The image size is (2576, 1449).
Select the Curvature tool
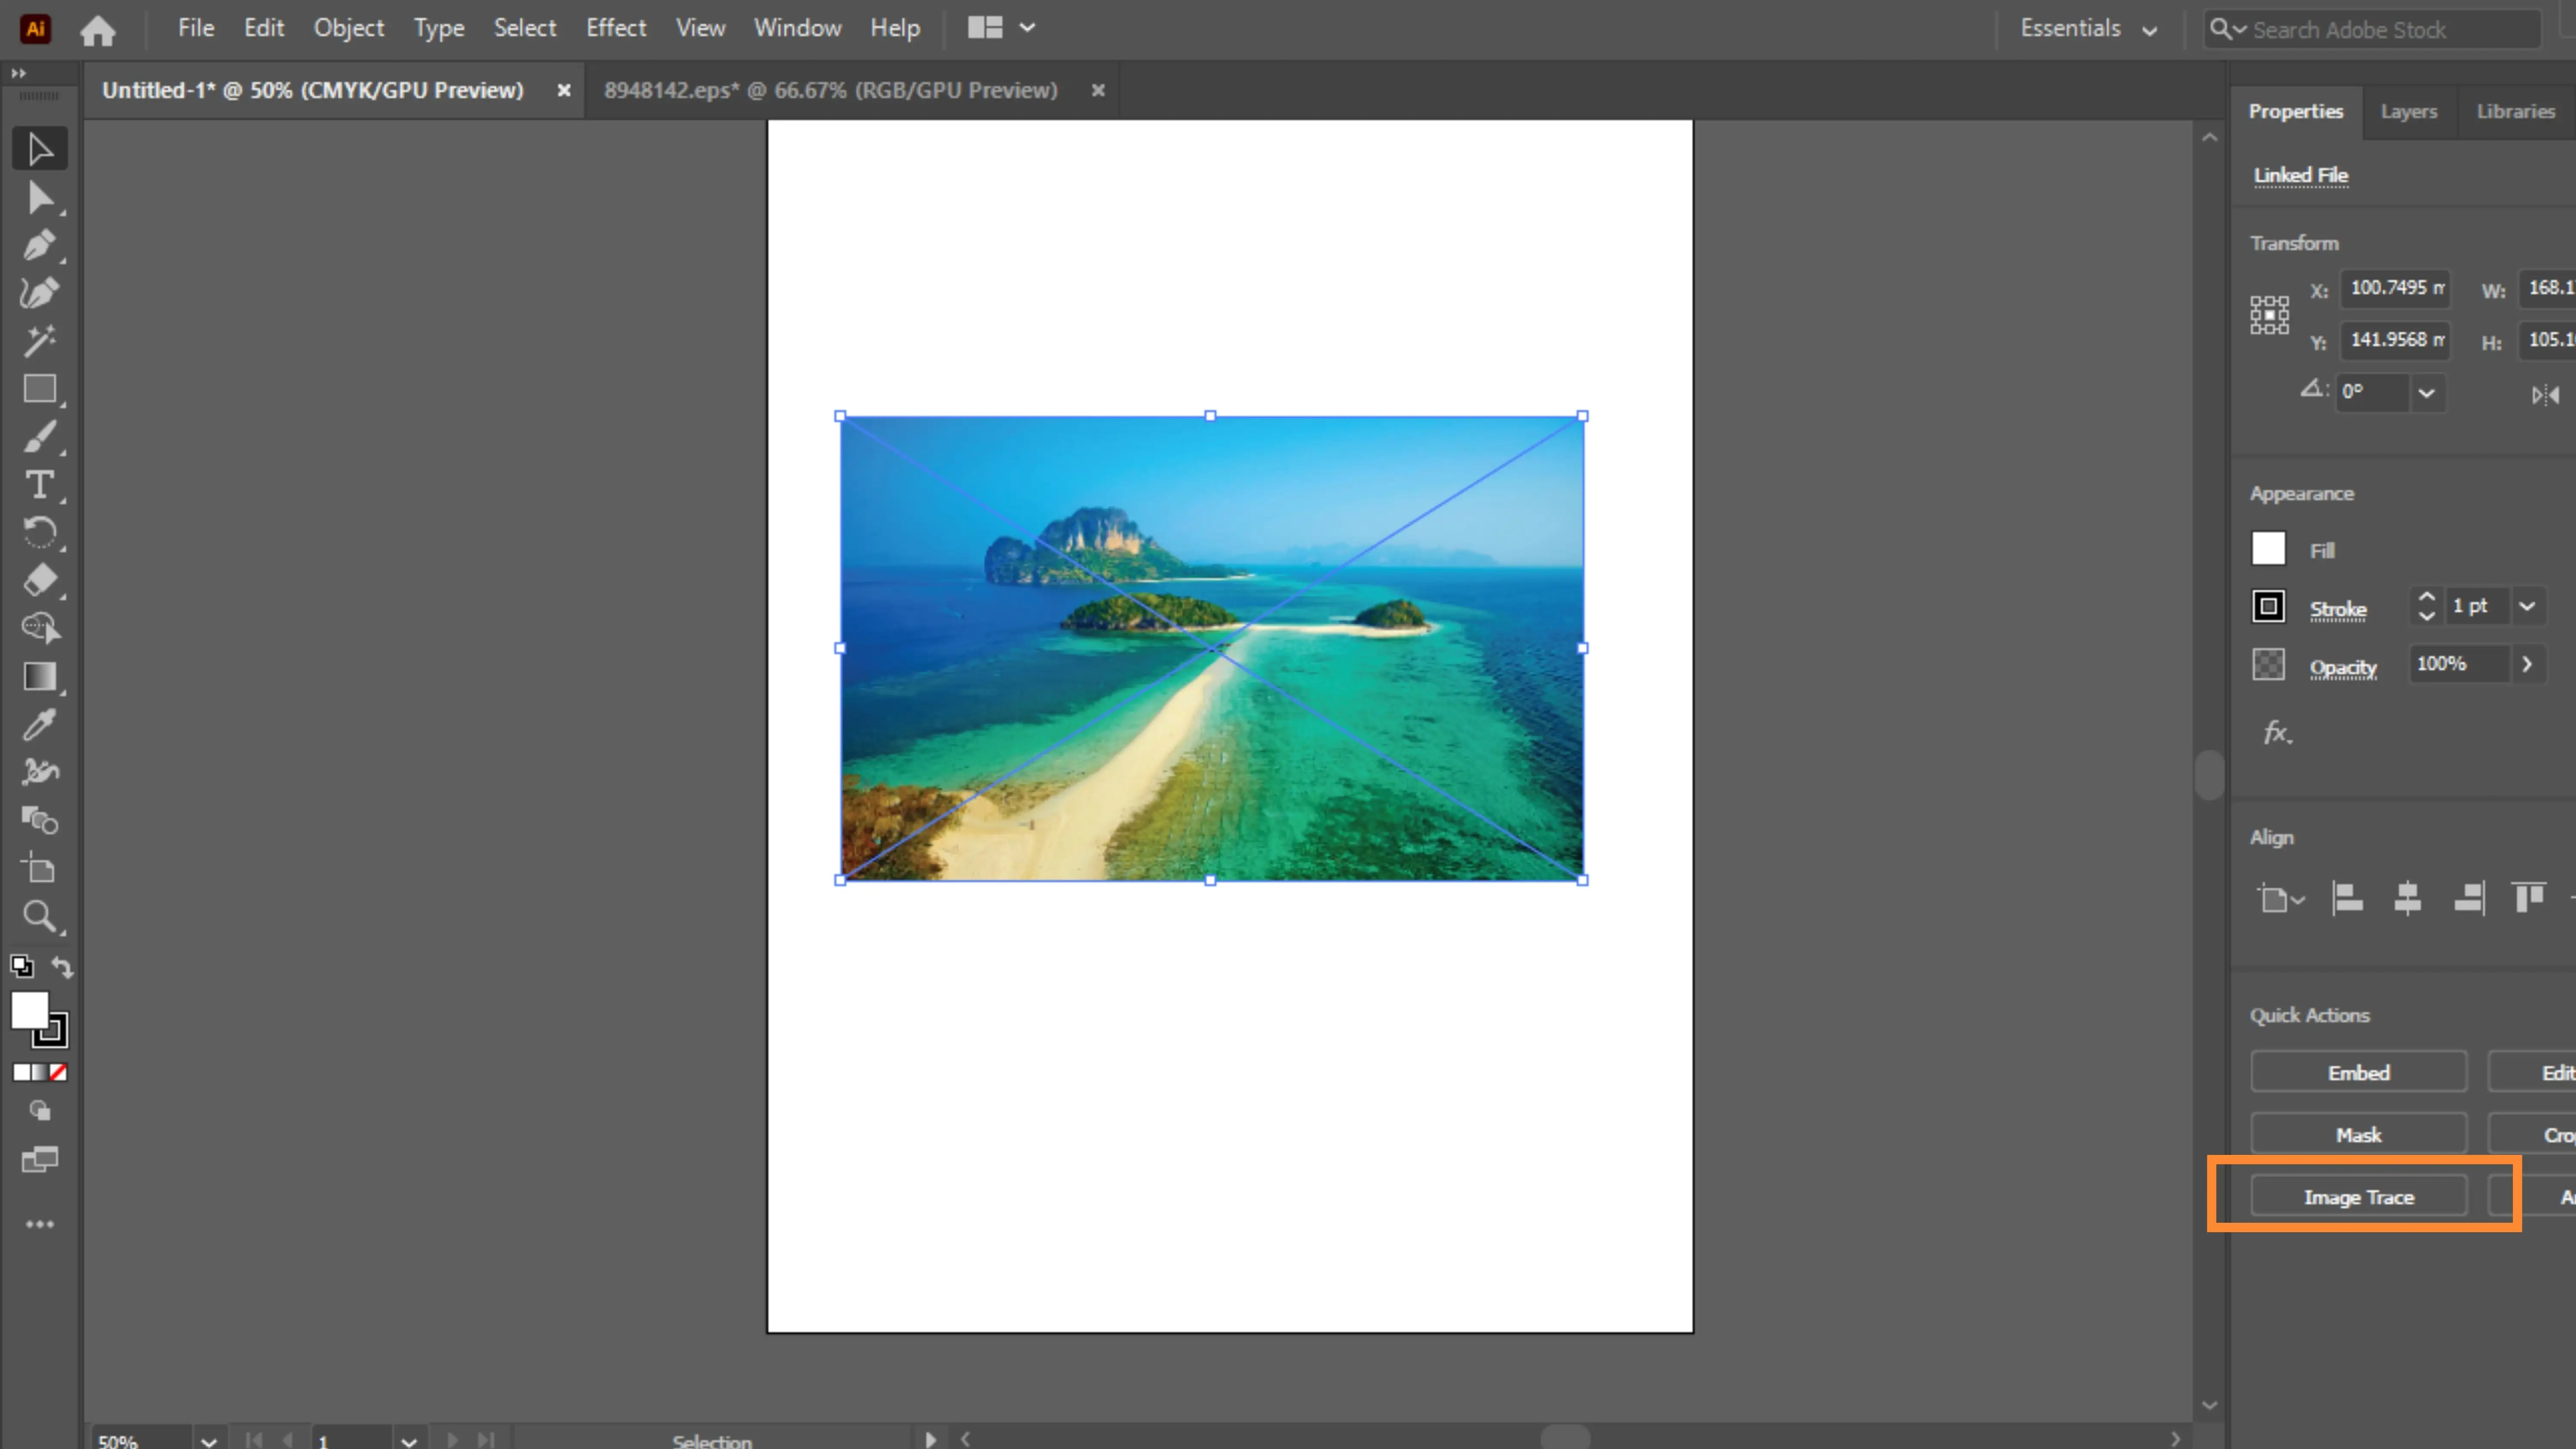tap(40, 293)
